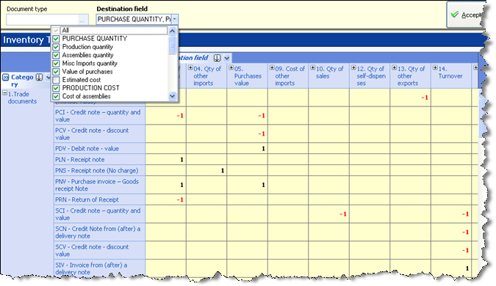This screenshot has height=286, width=496.
Task: Select SIV - Invoice from delivery note row
Action: tap(100, 268)
